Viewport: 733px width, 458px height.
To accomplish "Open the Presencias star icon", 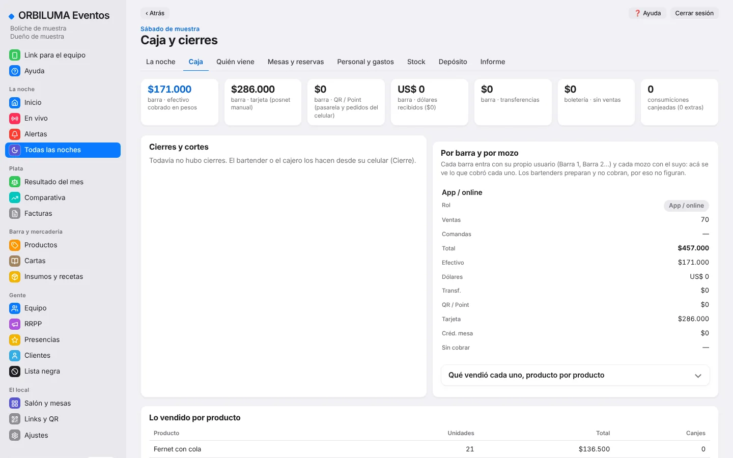I will [15, 340].
